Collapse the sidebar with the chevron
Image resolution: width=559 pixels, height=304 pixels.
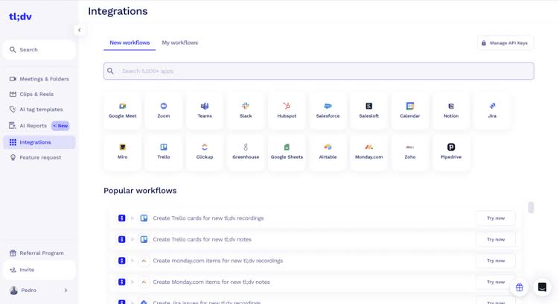(x=79, y=30)
